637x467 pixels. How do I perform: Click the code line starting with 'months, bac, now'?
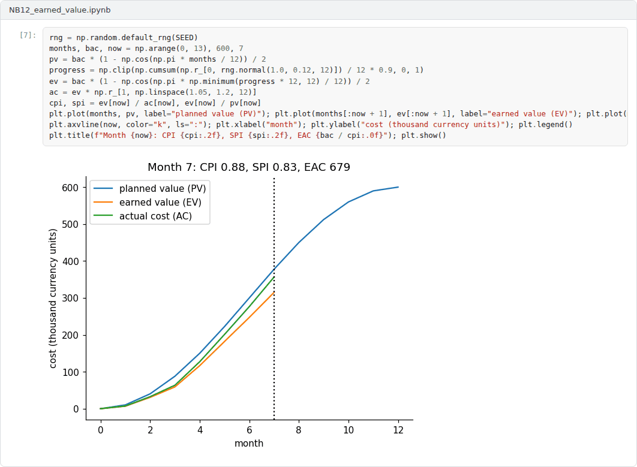146,49
